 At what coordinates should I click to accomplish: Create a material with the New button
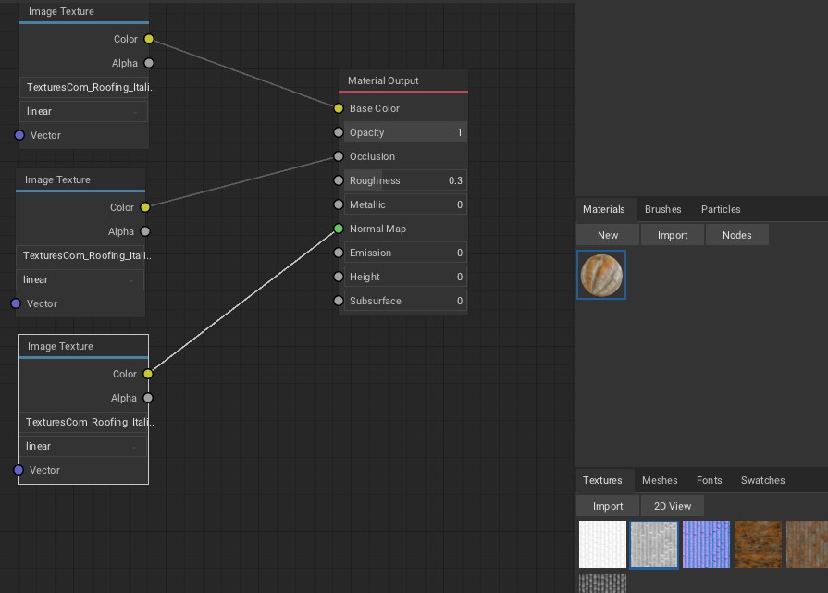click(x=607, y=235)
